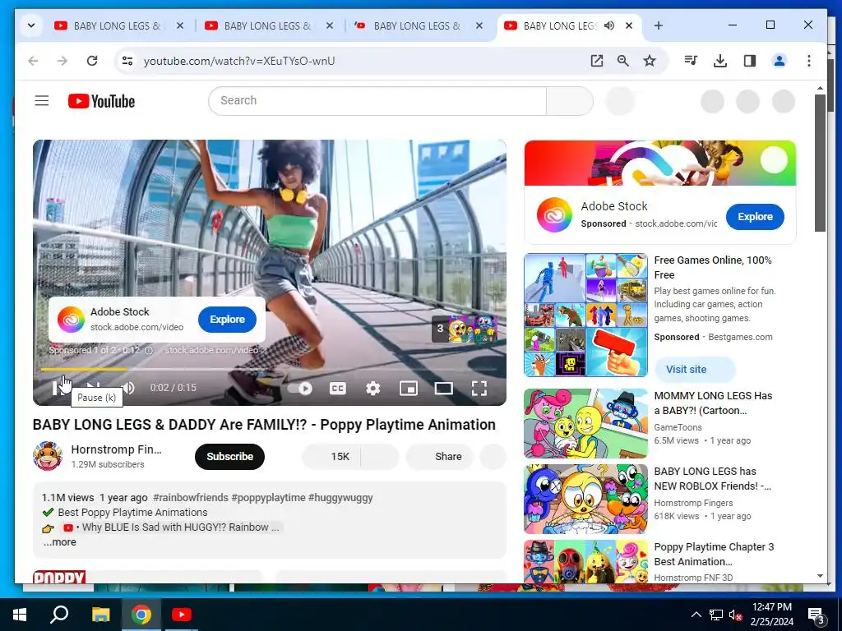The height and width of the screenshot is (631, 842).
Task: Open the taskbar volume icon
Action: (x=735, y=615)
